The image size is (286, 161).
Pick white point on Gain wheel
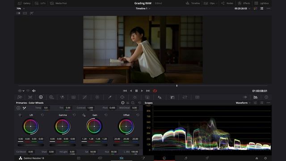click(84, 115)
